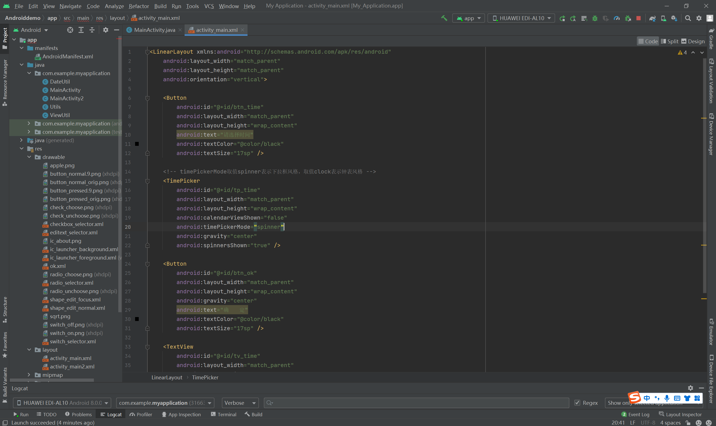This screenshot has width=716, height=426.
Task: Open the Verbose log level dropdown
Action: point(240,403)
